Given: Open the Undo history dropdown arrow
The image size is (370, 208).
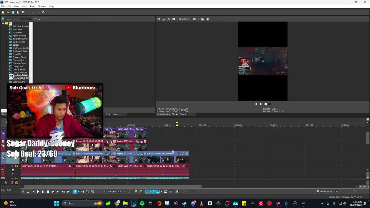Looking at the screenshot, I should point(47,12).
